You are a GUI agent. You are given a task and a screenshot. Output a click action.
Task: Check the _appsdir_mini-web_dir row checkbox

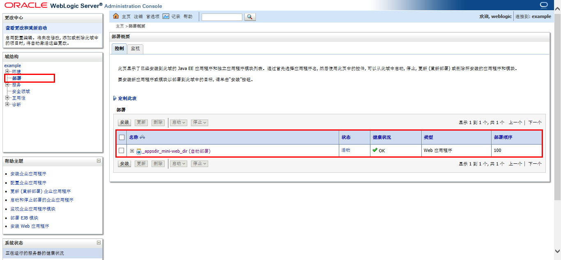[122, 151]
